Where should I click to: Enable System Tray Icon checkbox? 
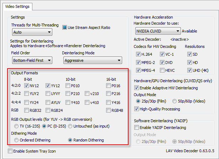pyautogui.click(x=10, y=151)
